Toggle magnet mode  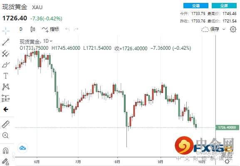[x=6, y=151]
